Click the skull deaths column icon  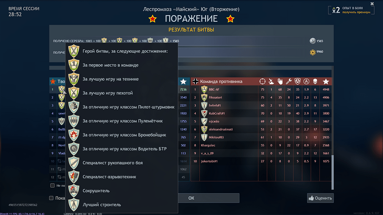tap(316, 81)
